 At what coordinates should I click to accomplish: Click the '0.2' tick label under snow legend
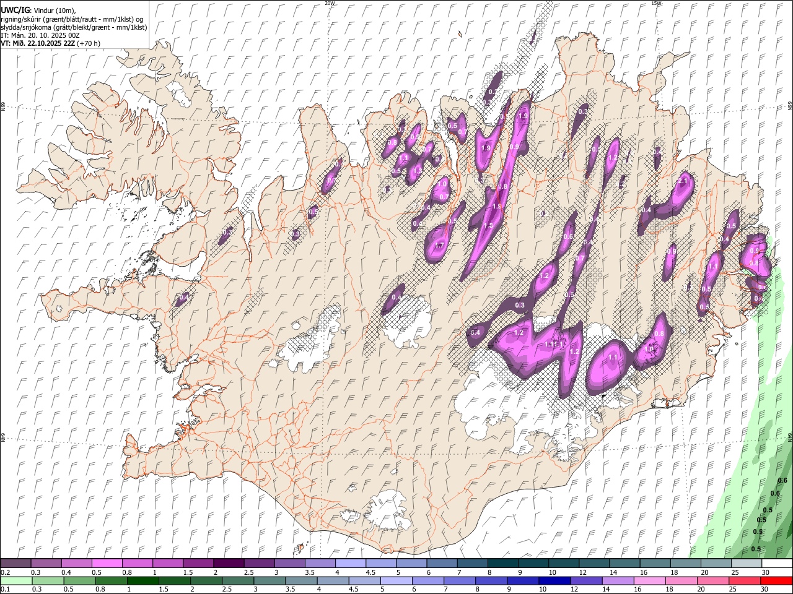tap(5, 572)
